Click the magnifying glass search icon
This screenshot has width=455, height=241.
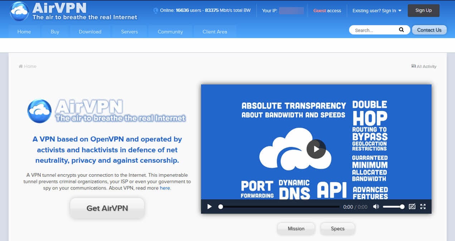click(x=401, y=30)
